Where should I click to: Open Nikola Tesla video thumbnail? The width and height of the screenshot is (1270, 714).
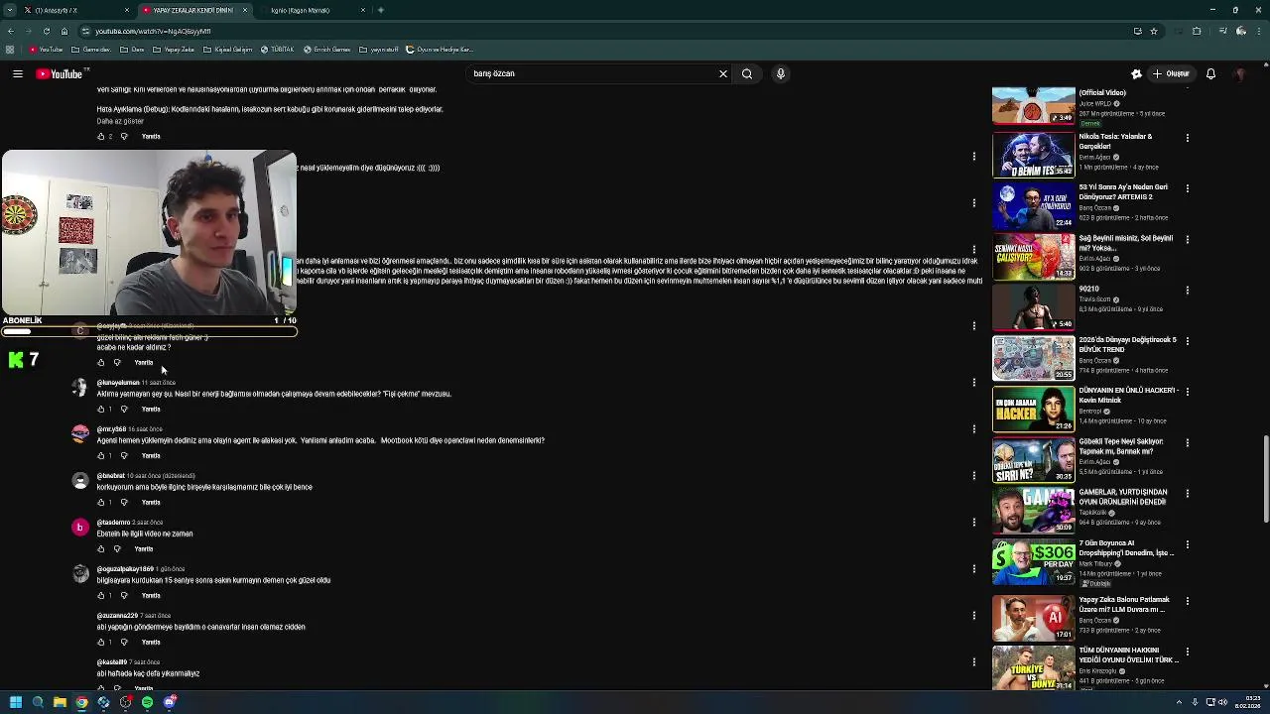tap(1033, 155)
